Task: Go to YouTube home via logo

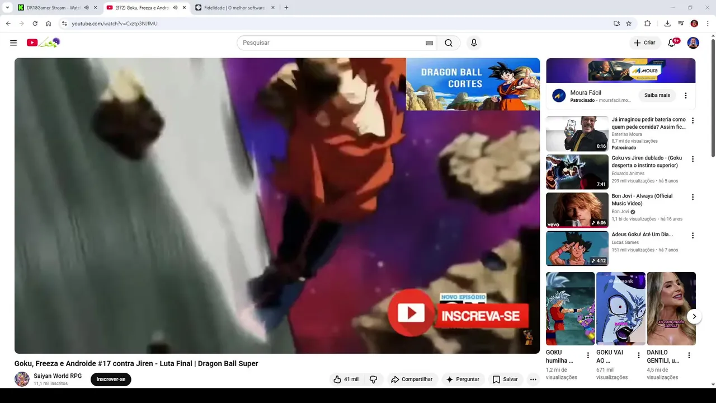Action: [43, 43]
